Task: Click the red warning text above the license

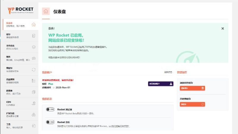Action: point(58,80)
